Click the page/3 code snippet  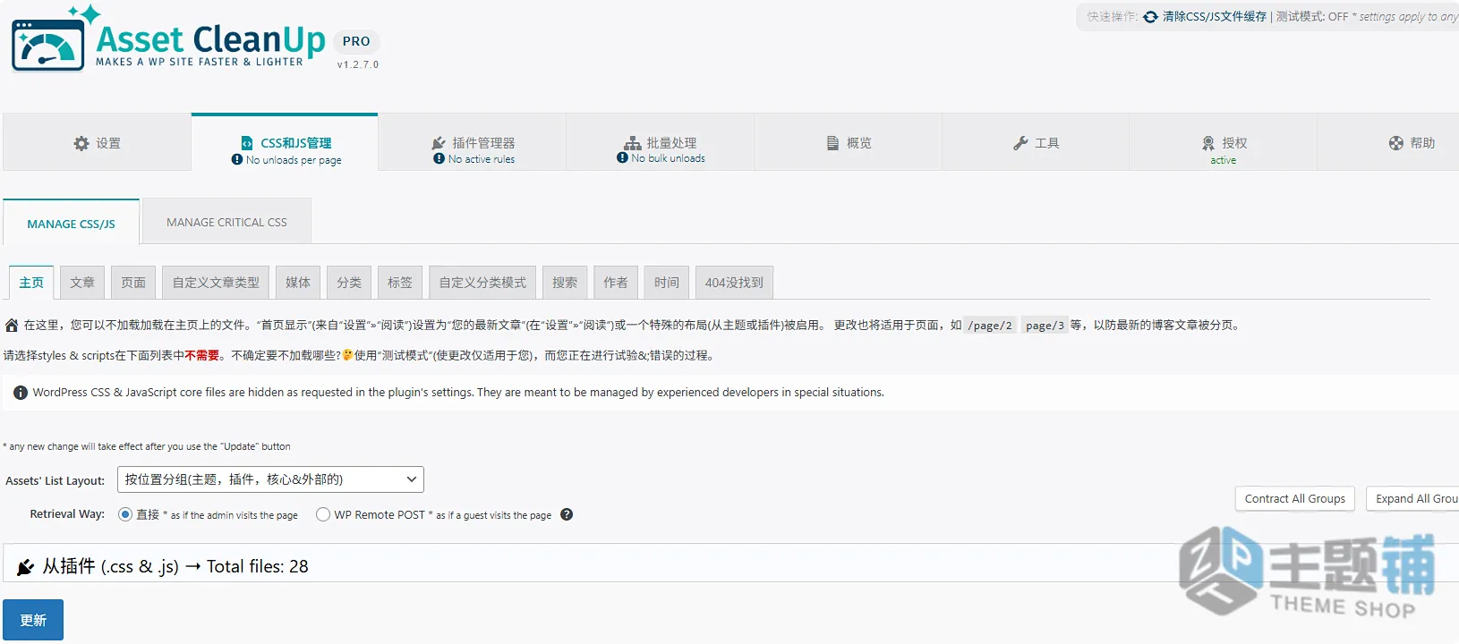tap(1045, 326)
